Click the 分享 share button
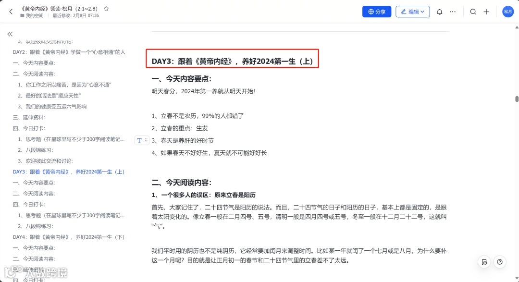Image resolution: width=519 pixels, height=282 pixels. point(377,12)
